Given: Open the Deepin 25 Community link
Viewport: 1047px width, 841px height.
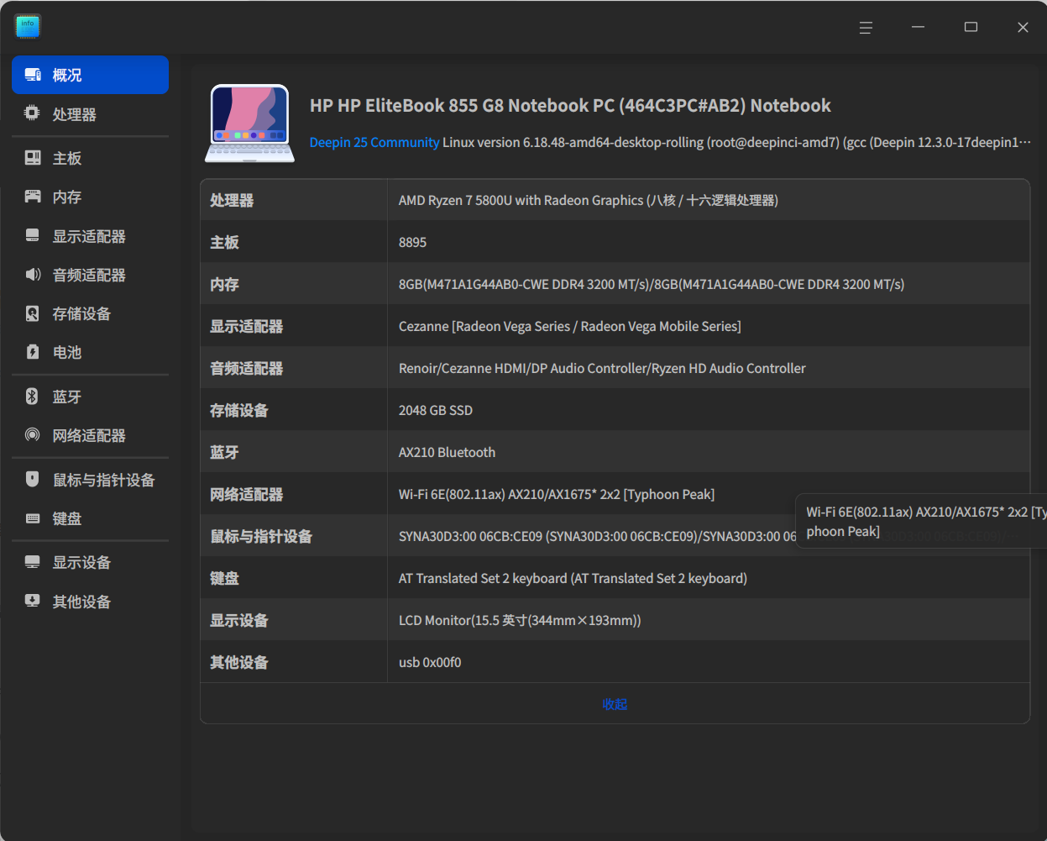Looking at the screenshot, I should tap(374, 142).
